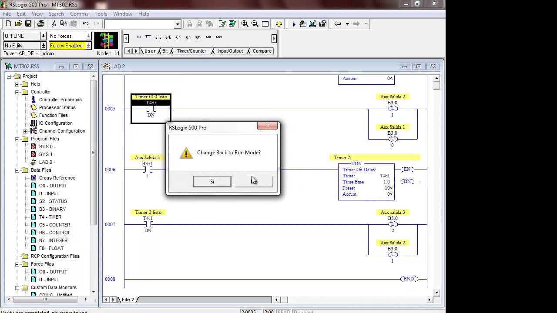557x313 pixels.
Task: Select the XIO examine-if-open instruction icon
Action: 168,37
